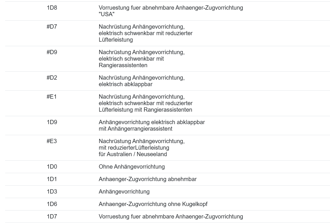Click the 1D7 code entry
The width and height of the screenshot is (330, 223).
(x=52, y=216)
